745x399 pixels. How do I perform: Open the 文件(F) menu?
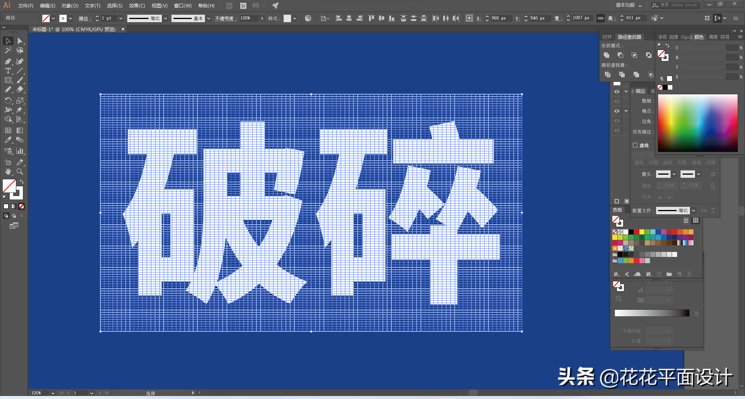click(x=26, y=6)
